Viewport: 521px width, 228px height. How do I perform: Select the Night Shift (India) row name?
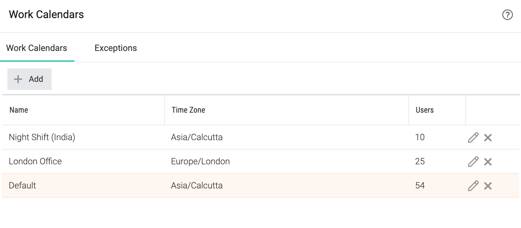pyautogui.click(x=42, y=137)
